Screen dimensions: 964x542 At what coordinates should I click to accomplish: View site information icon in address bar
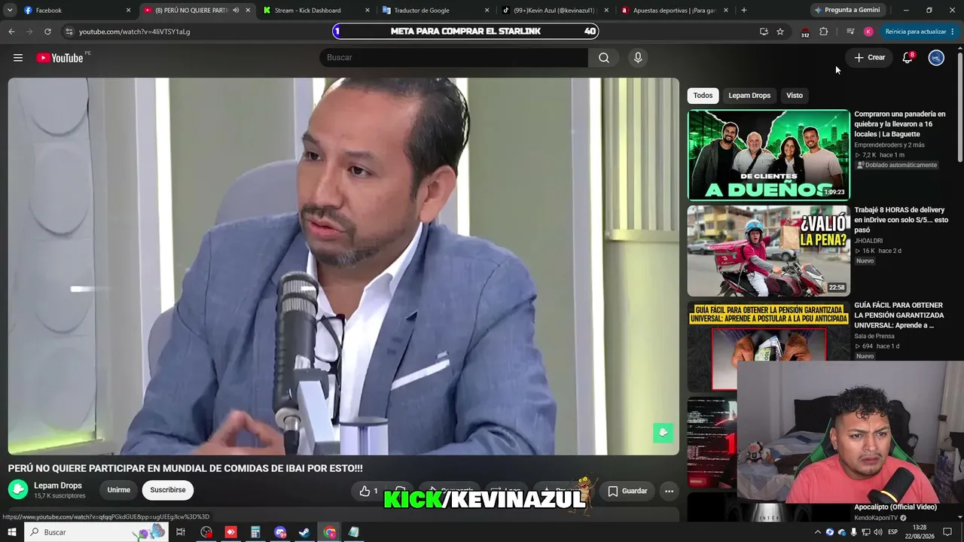tap(69, 32)
